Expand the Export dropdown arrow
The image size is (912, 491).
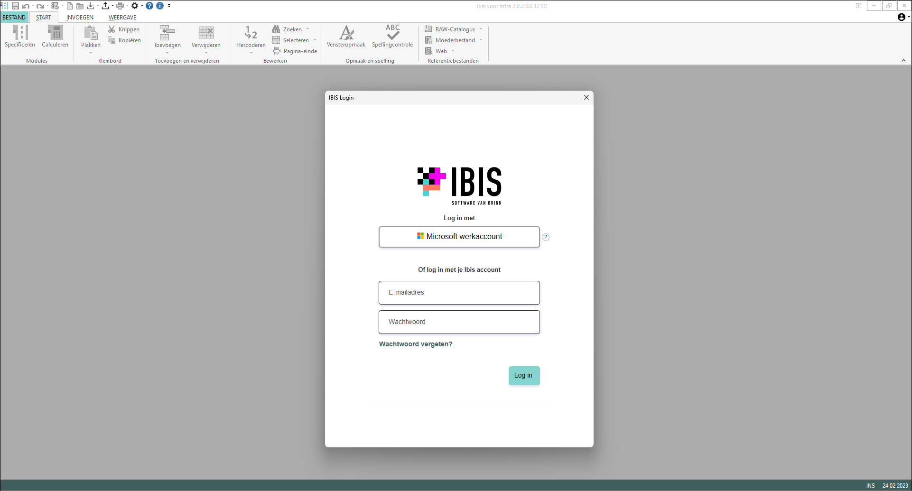pos(112,6)
